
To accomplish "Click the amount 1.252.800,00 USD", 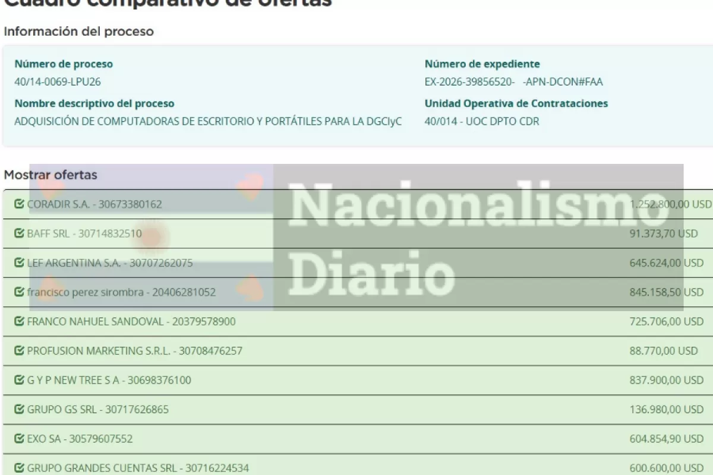I will click(x=671, y=204).
